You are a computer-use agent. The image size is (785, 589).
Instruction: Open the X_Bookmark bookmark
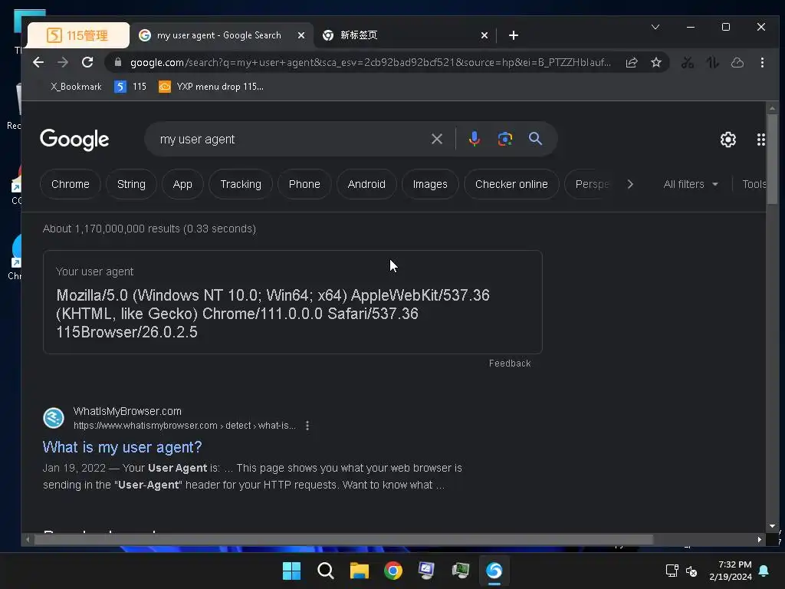76,87
